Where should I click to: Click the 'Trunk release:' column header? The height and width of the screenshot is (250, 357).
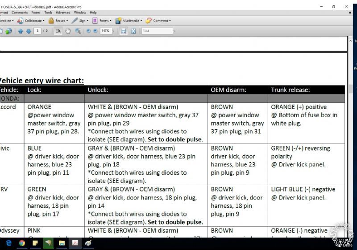[291, 90]
